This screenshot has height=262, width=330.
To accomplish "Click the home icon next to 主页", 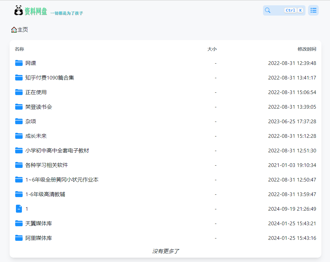I will (14, 29).
